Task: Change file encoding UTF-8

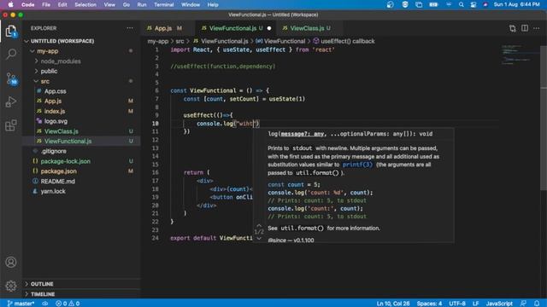Action: tap(457, 304)
